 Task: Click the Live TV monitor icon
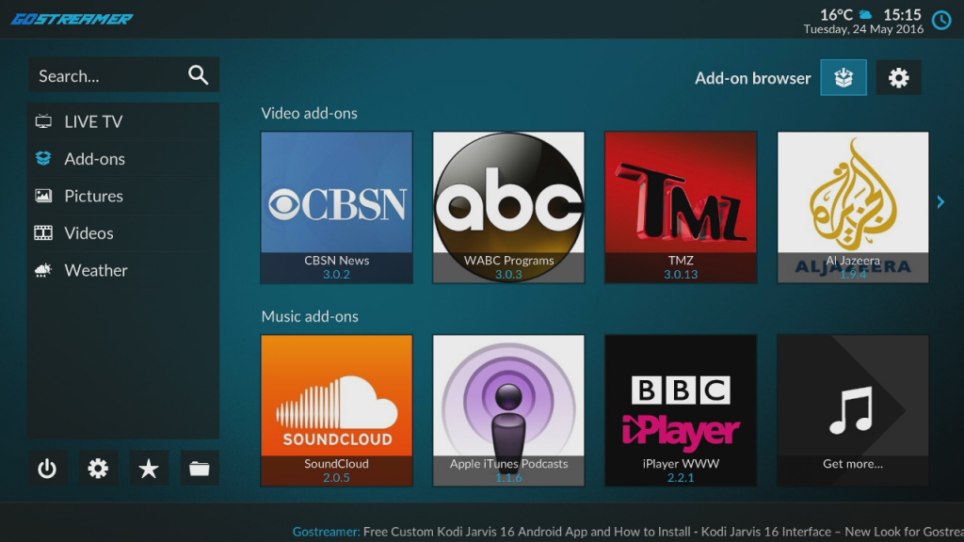(x=43, y=121)
